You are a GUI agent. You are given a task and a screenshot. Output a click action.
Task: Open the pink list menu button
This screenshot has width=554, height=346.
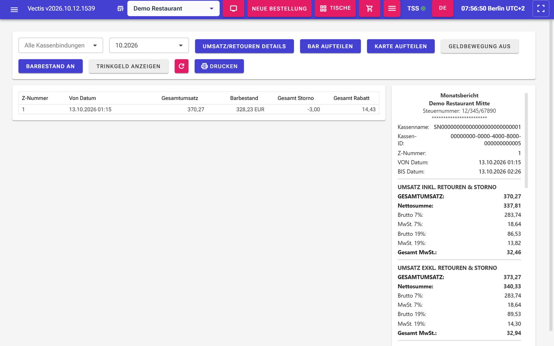coord(392,8)
